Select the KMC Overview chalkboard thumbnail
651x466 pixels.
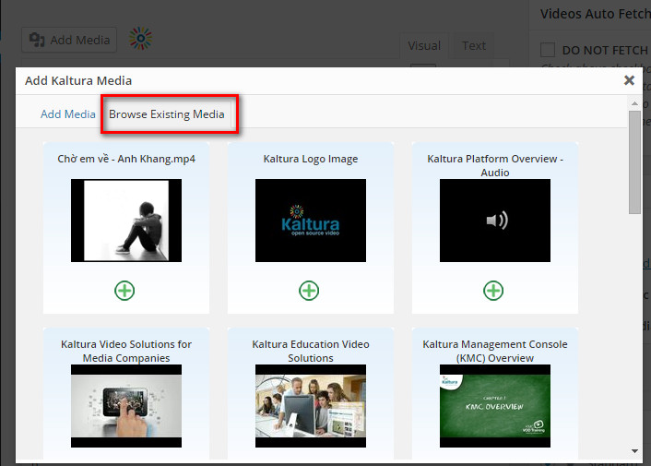pos(494,406)
